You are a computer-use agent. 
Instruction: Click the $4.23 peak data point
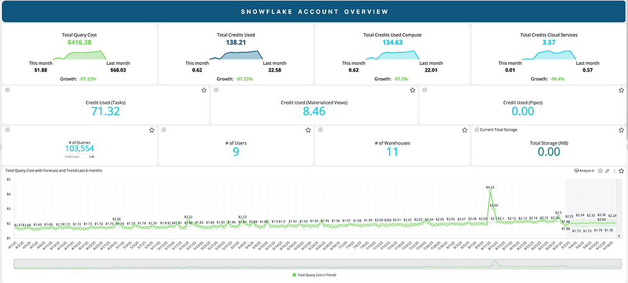(490, 191)
